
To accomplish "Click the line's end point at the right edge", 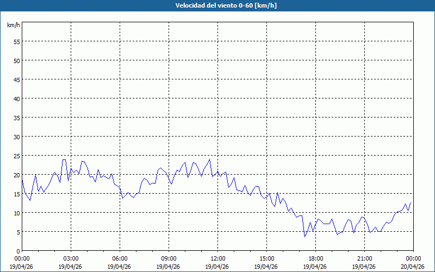I will click(411, 202).
